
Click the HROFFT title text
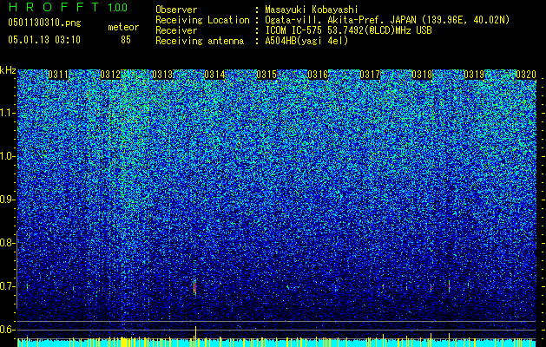(x=54, y=7)
